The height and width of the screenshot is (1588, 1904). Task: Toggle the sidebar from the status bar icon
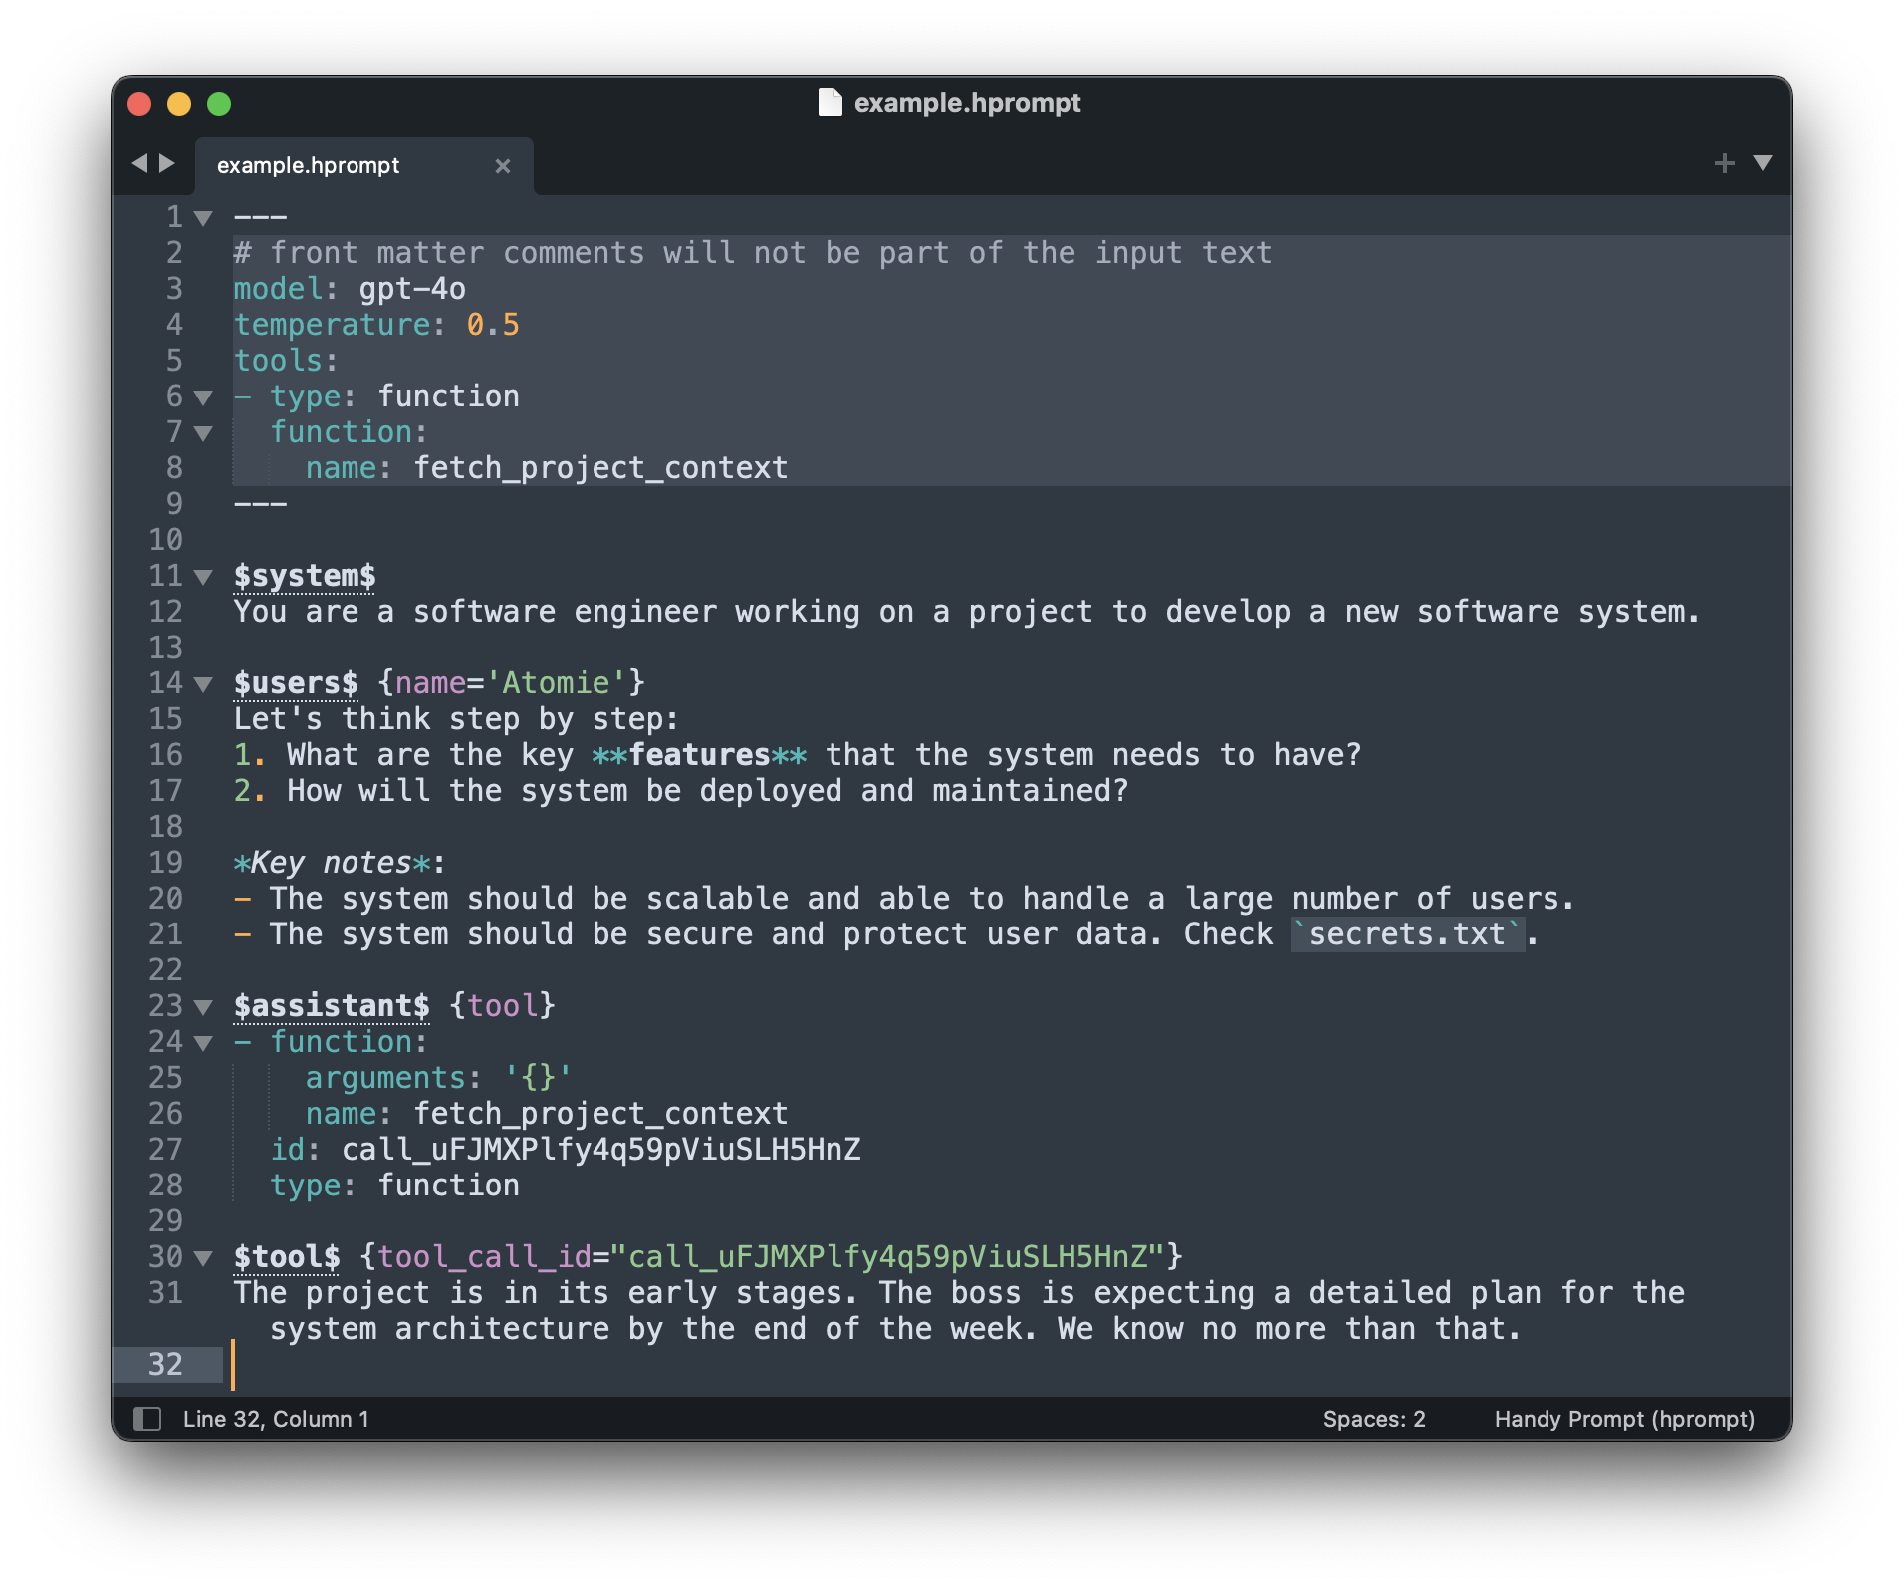[147, 1418]
